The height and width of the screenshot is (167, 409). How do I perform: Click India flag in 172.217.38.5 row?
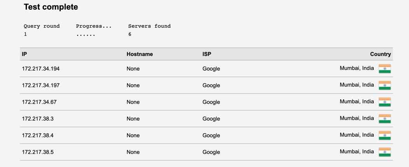(385, 152)
